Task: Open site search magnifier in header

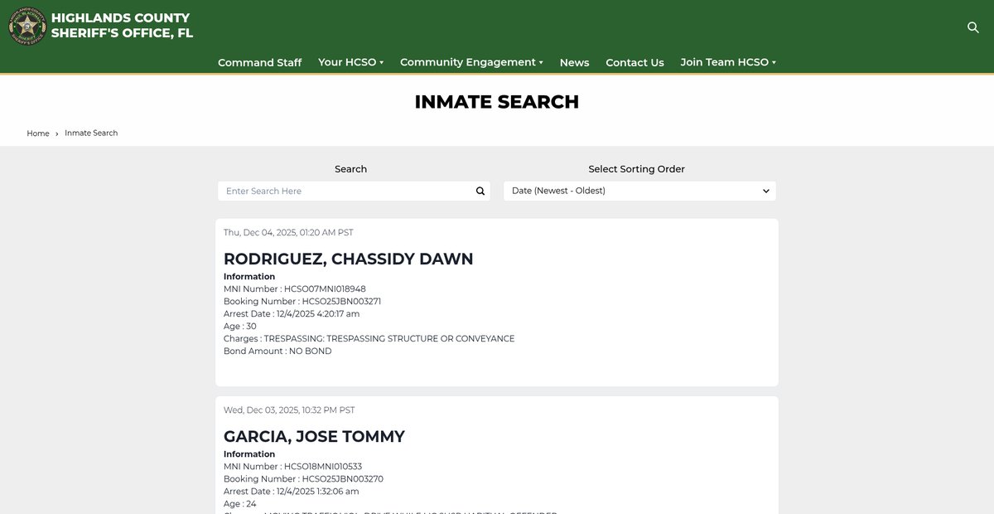Action: pos(973,27)
